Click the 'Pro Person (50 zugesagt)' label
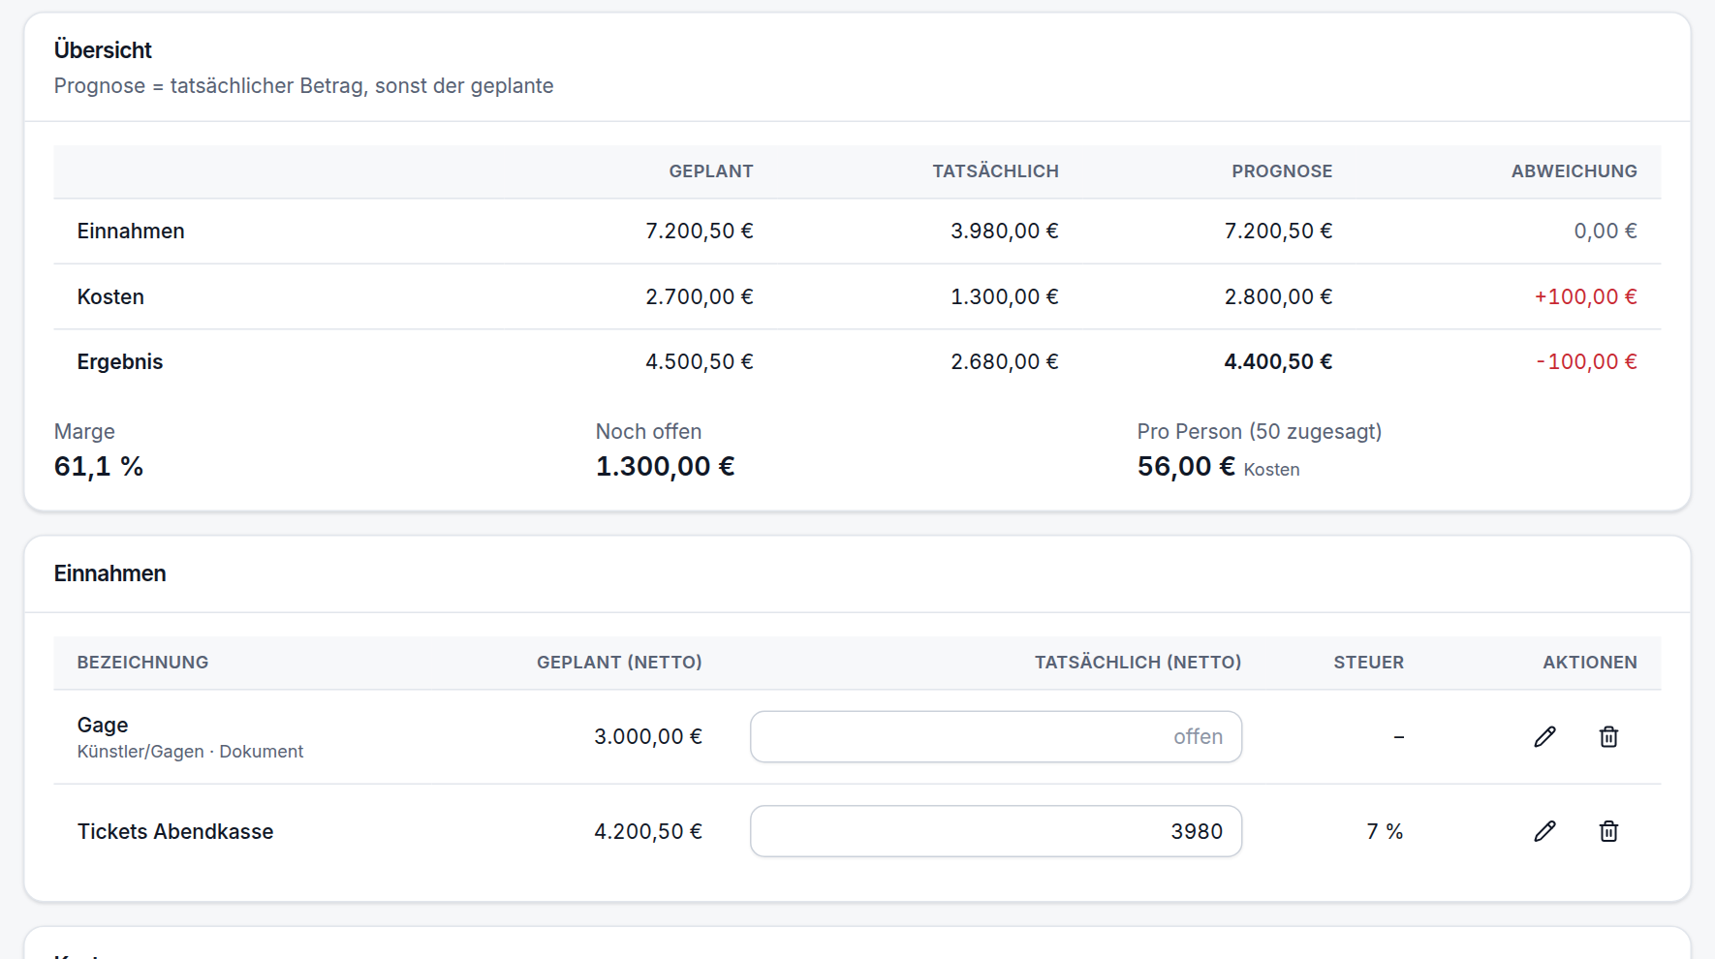Viewport: 1715px width, 959px height. (x=1260, y=432)
